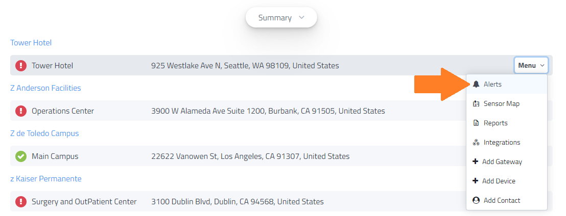Open the Tower Hotel group link
Image resolution: width=566 pixels, height=216 pixels.
pyautogui.click(x=31, y=43)
